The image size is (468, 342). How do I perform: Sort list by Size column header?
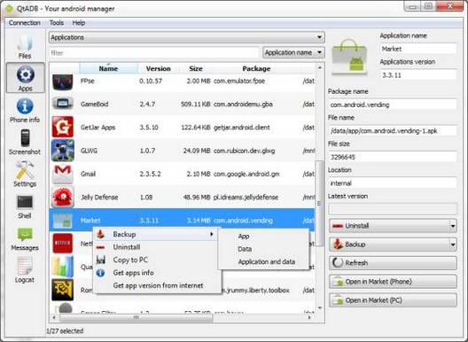point(196,68)
